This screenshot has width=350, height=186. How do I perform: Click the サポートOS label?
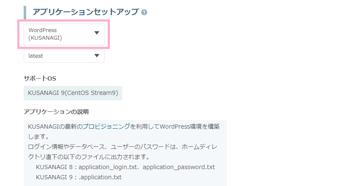coord(40,78)
